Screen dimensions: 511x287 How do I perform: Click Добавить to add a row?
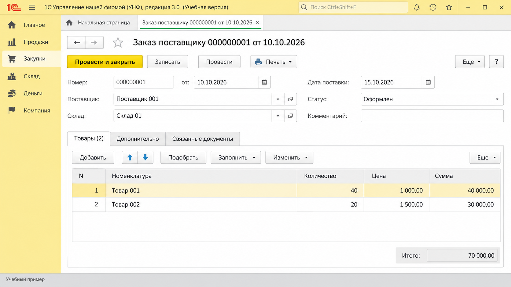[93, 157]
